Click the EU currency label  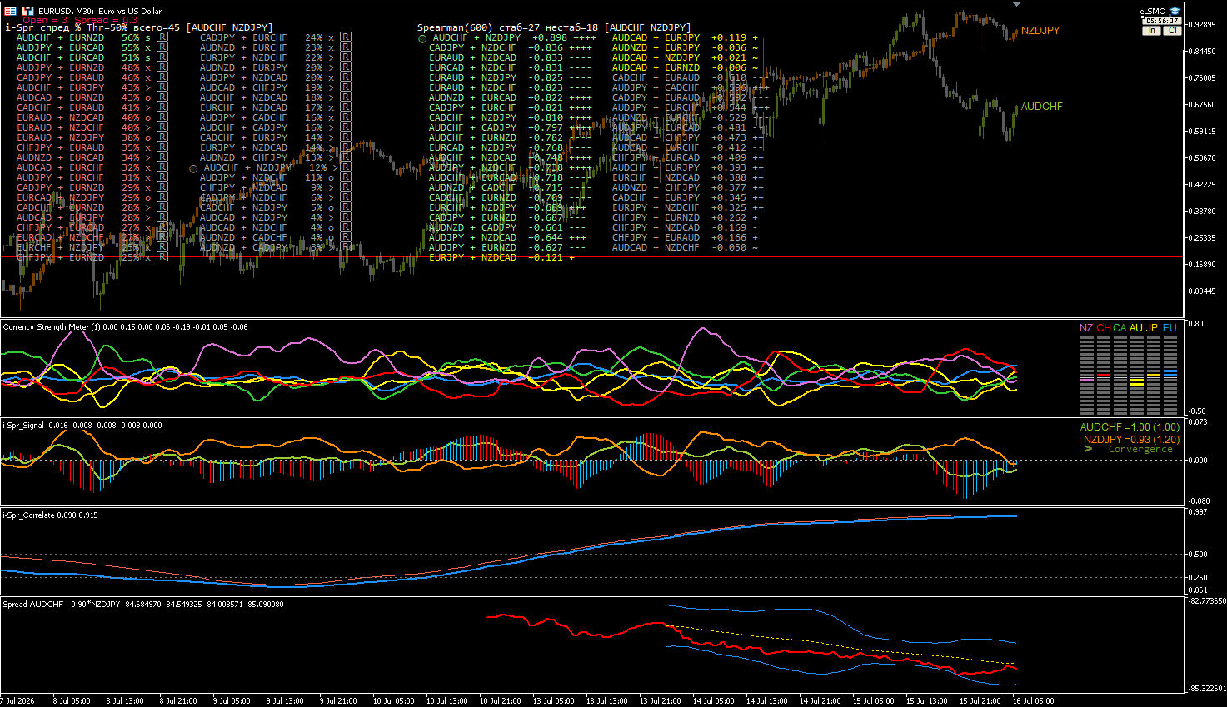click(1170, 328)
